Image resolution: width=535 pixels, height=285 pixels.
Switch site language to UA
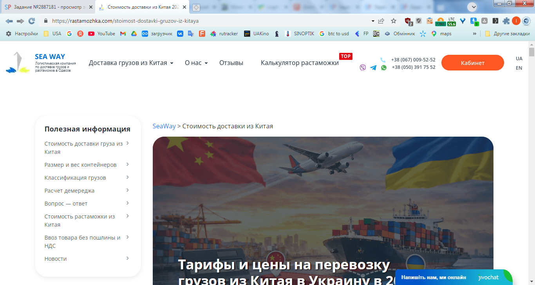pos(519,58)
